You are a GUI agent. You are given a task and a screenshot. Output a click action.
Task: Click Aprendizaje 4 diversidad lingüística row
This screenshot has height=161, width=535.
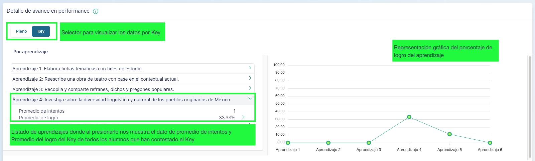[122, 100]
